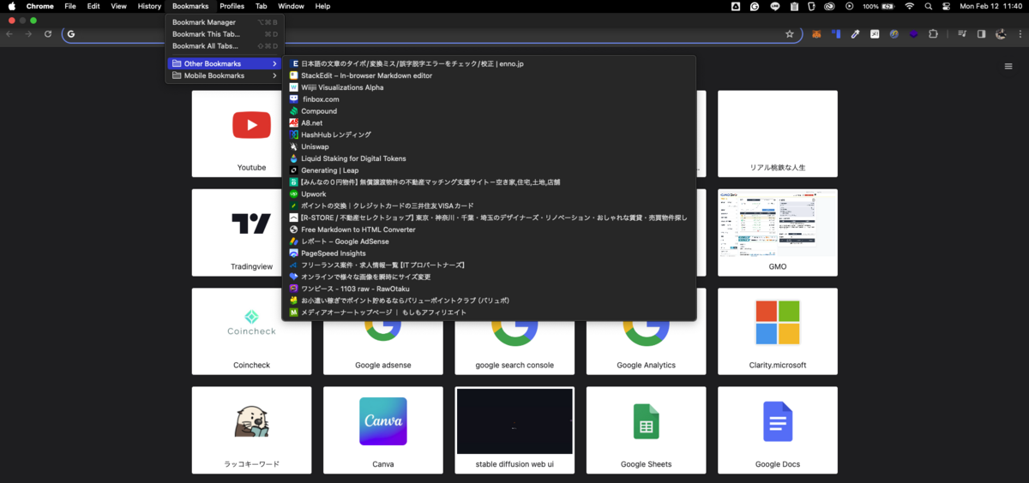
Task: Open the File menu
Action: coord(70,6)
